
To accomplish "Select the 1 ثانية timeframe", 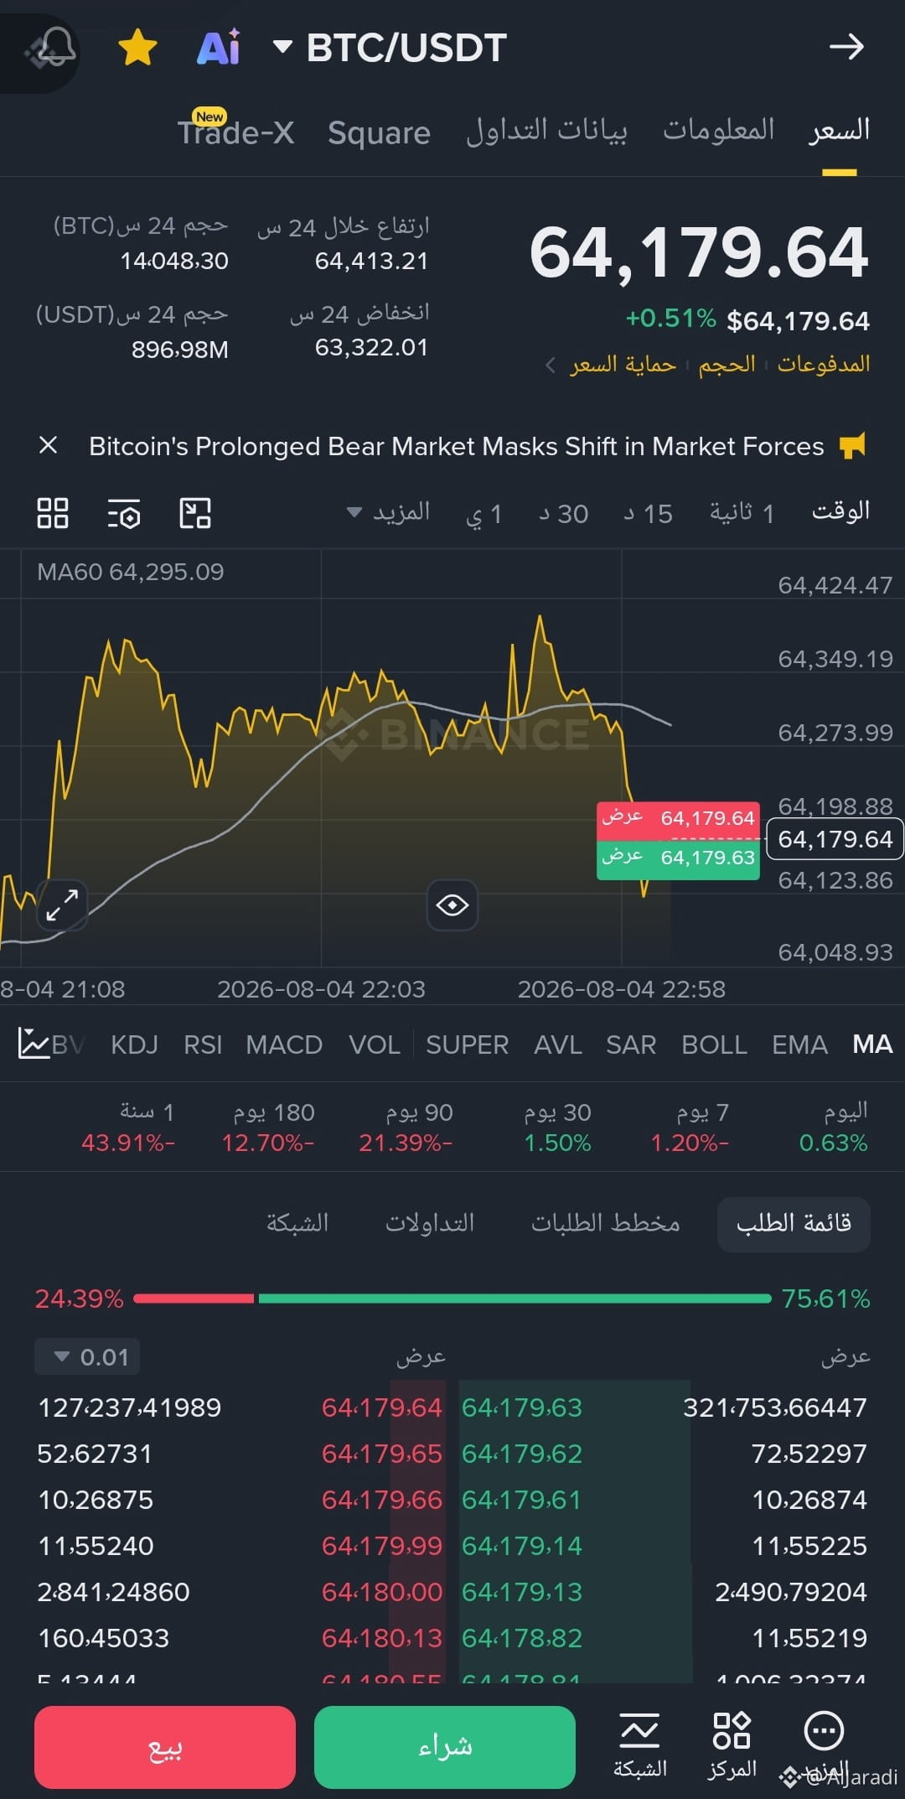I will pyautogui.click(x=742, y=513).
